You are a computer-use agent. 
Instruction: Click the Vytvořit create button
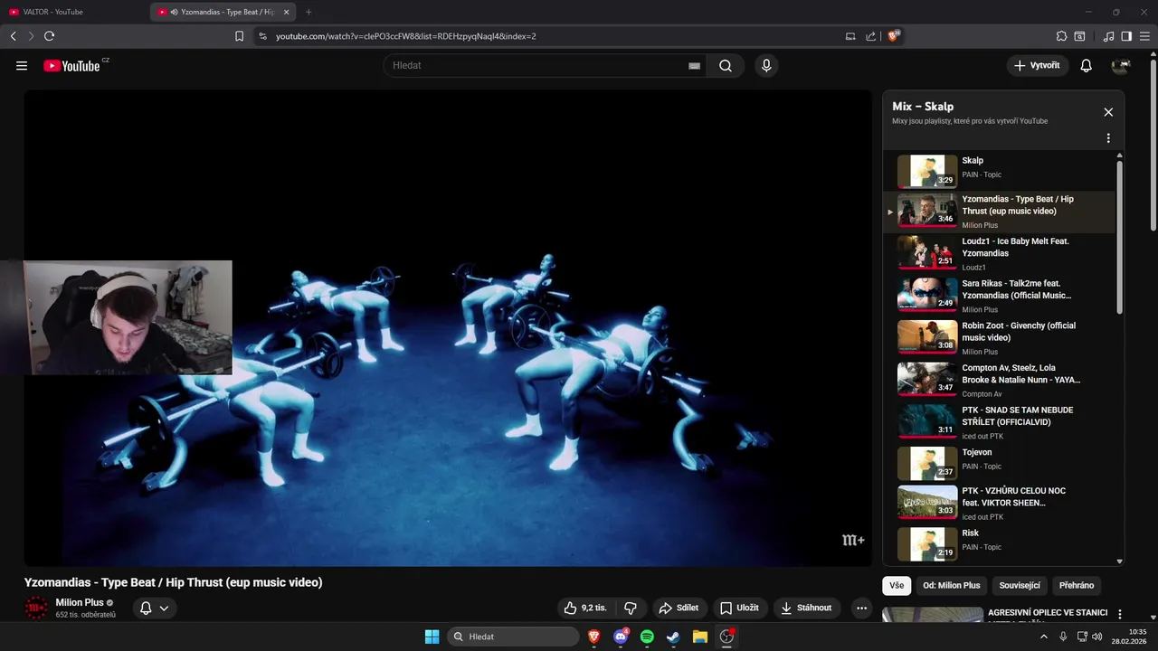(1038, 66)
